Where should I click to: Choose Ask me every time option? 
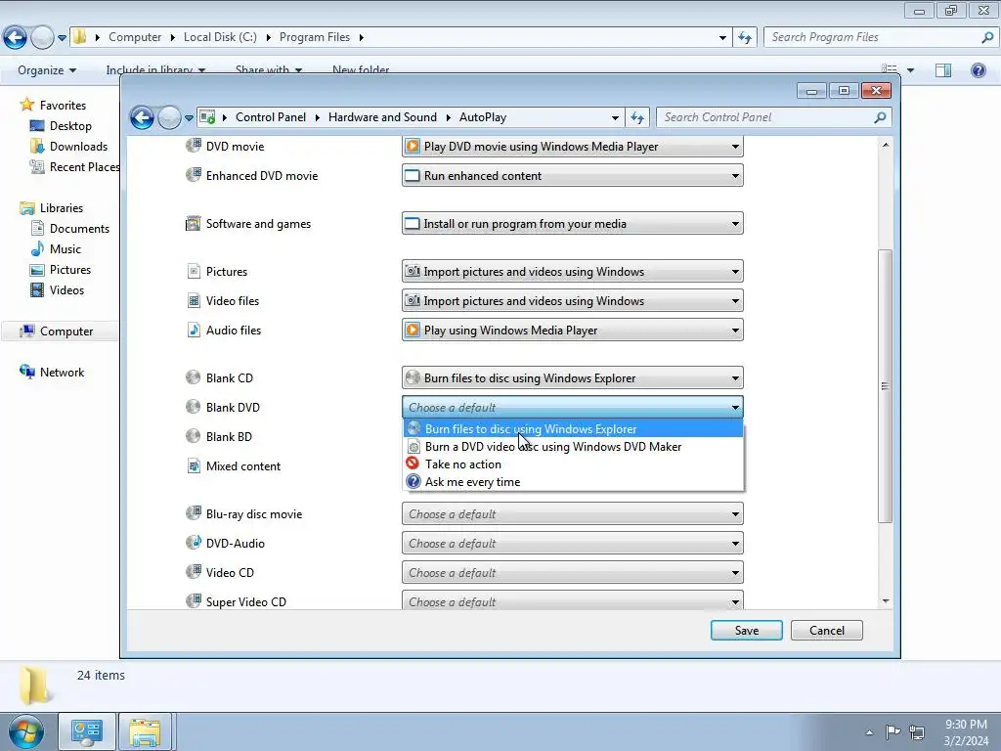click(x=573, y=481)
